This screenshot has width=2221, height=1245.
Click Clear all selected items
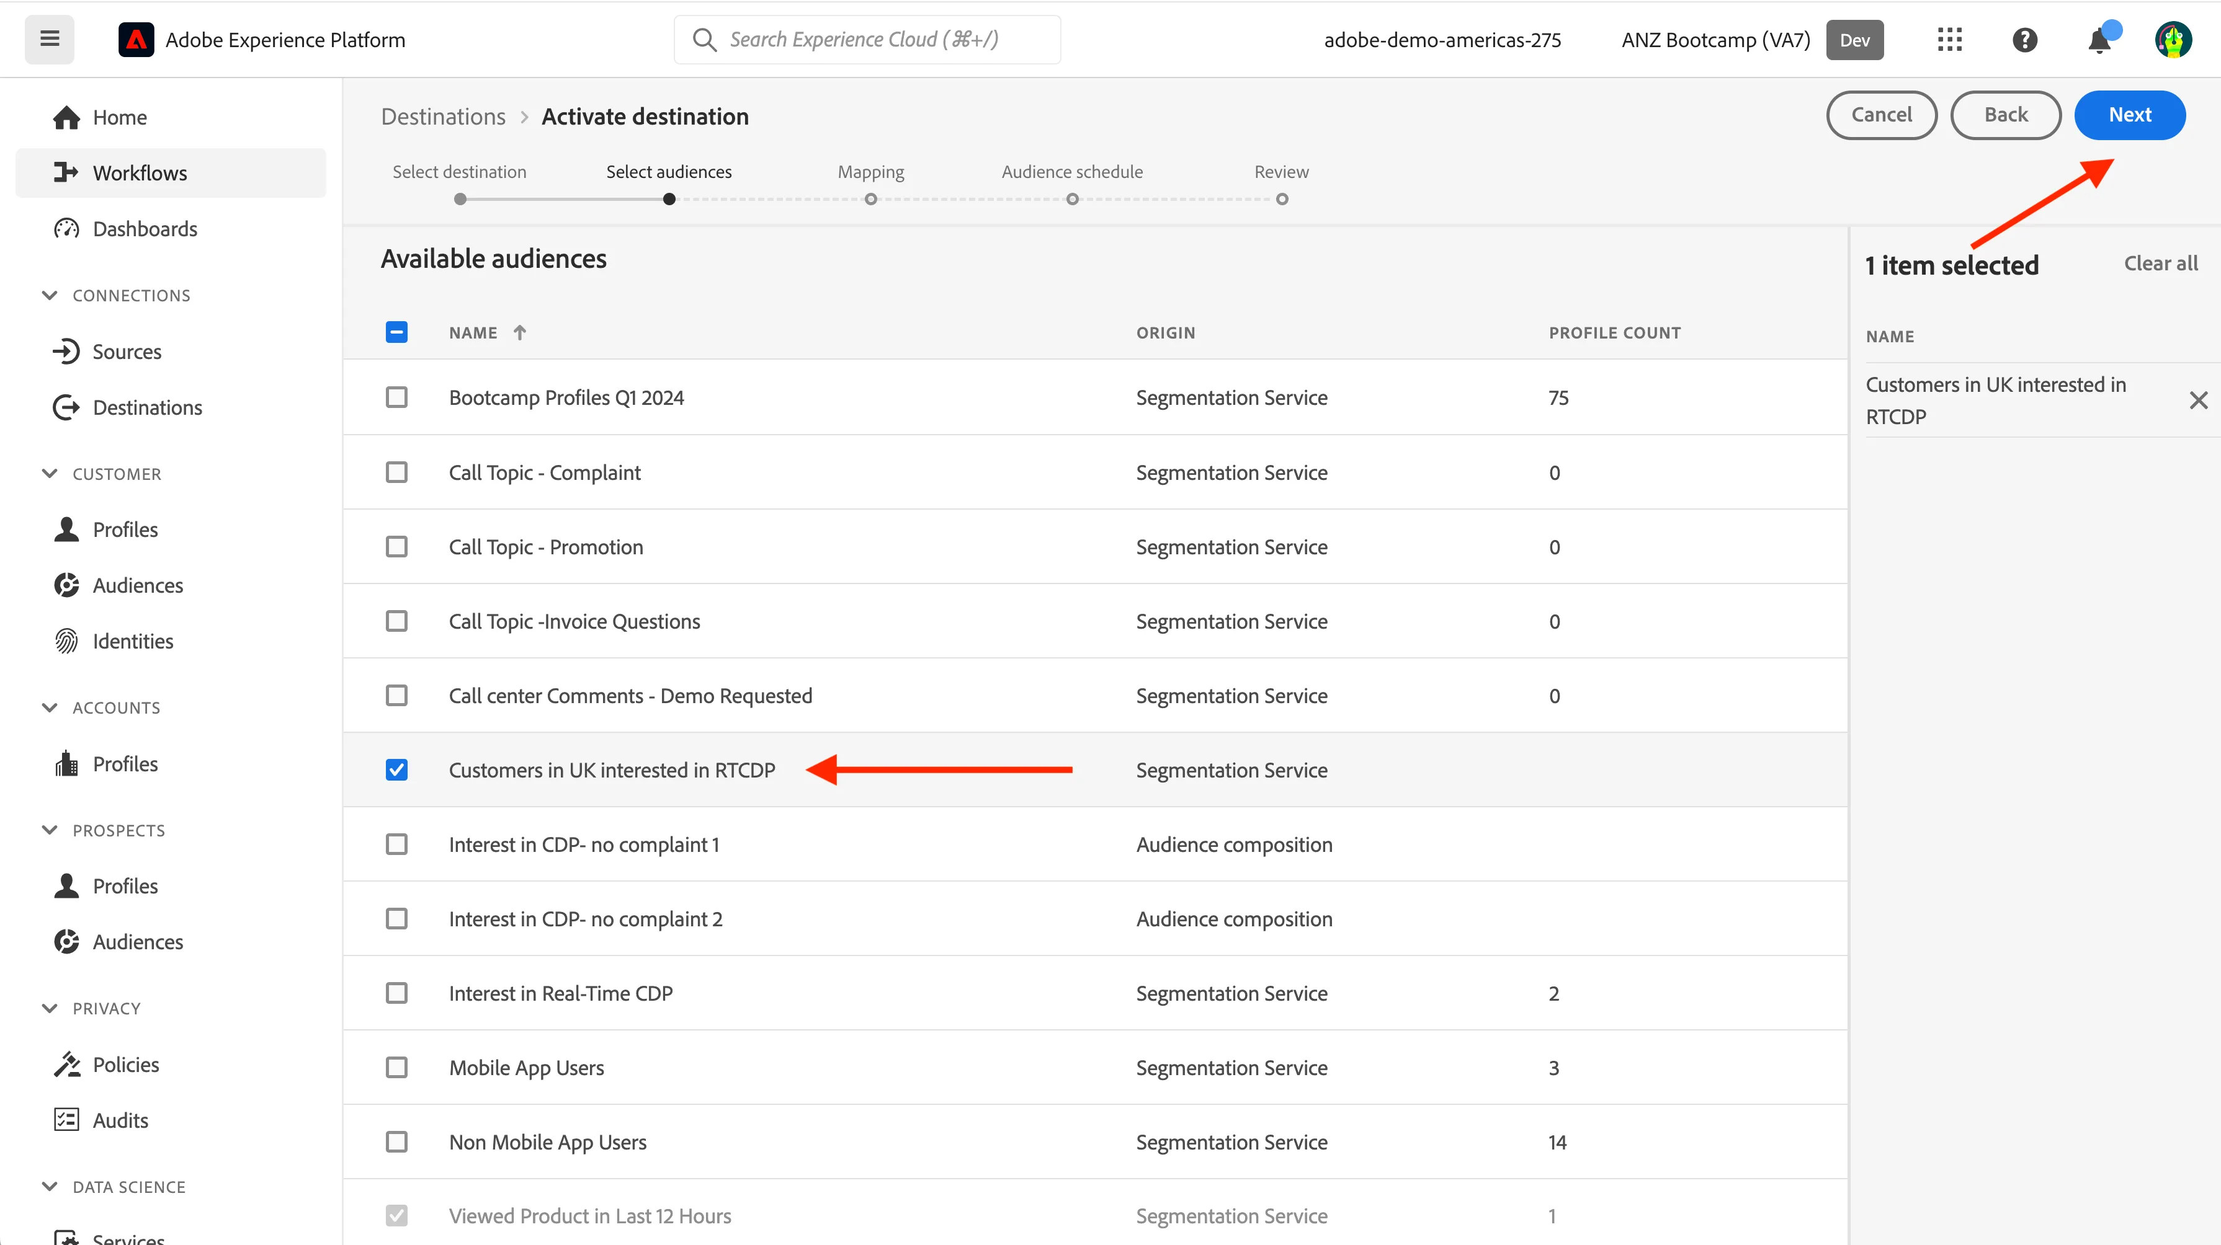(x=2161, y=264)
